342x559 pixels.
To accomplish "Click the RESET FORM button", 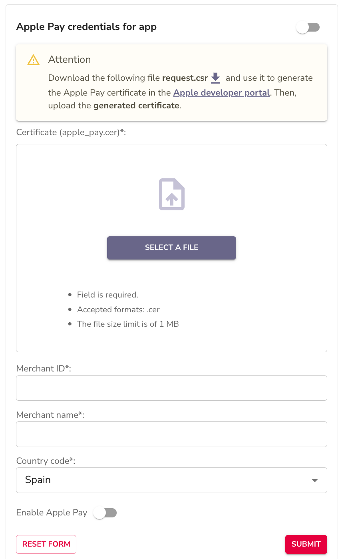I will (x=46, y=544).
